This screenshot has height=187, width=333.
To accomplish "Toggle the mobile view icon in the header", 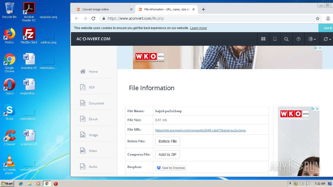I will point(275,39).
